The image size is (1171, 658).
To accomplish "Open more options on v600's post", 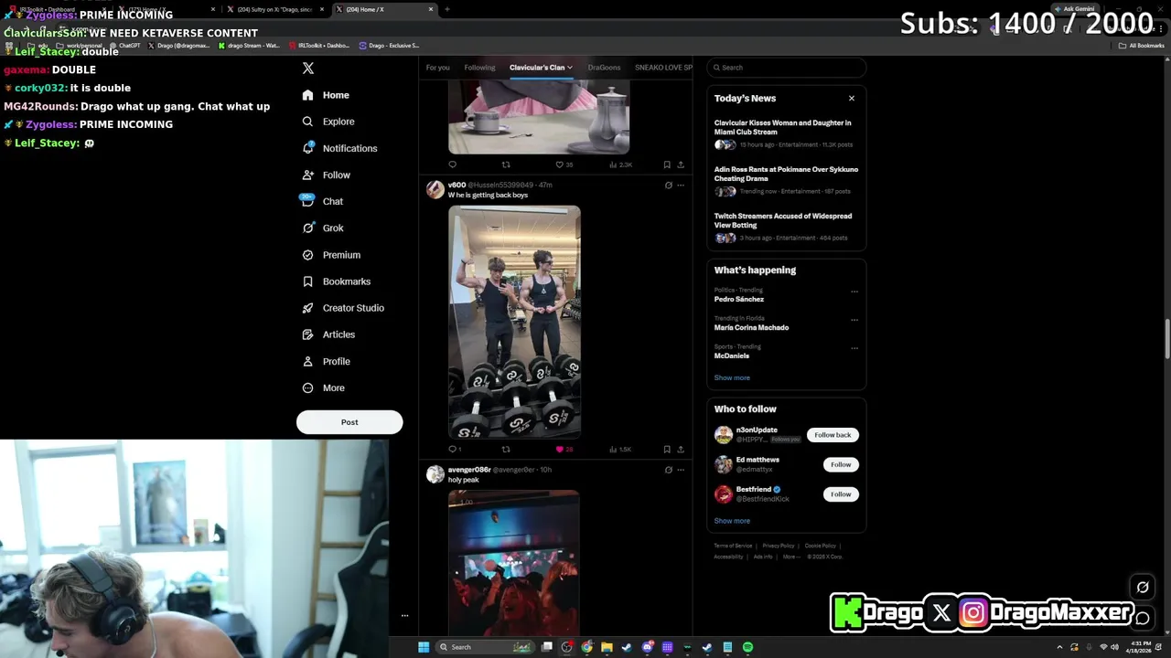I will click(x=680, y=186).
